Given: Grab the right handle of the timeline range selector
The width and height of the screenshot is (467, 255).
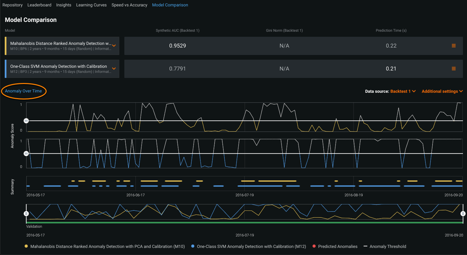Looking at the screenshot, I should click(463, 214).
